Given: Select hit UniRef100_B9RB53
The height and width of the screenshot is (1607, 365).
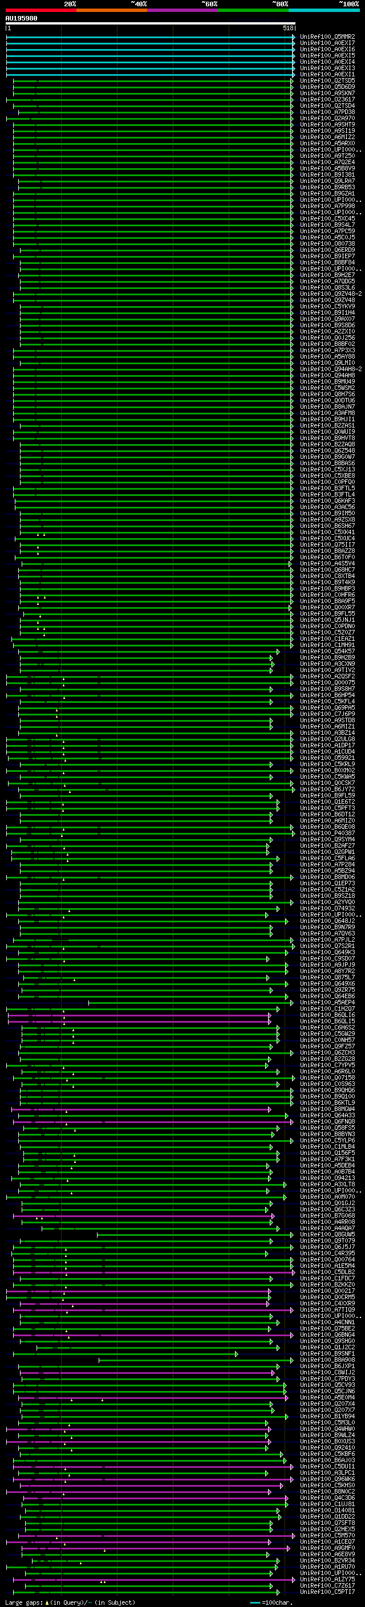Looking at the screenshot, I should click(x=327, y=187).
